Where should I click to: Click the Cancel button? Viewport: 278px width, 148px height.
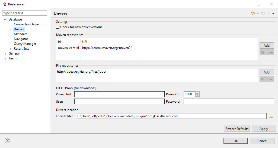[262, 141]
